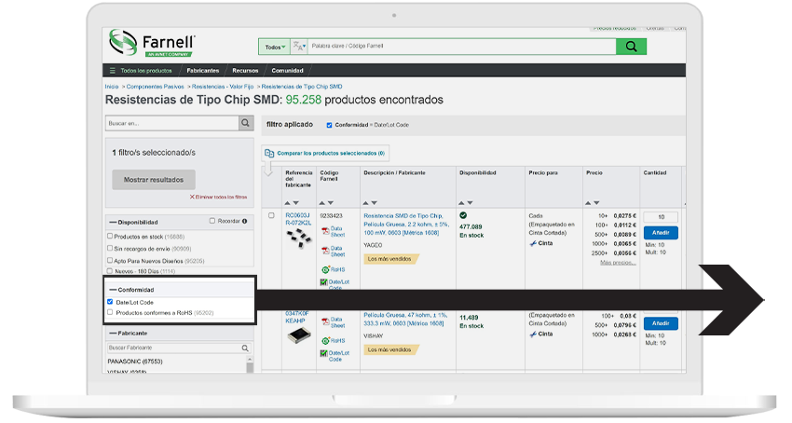The height and width of the screenshot is (423, 792).
Task: Sort Código Farnell ascending
Action: [322, 203]
